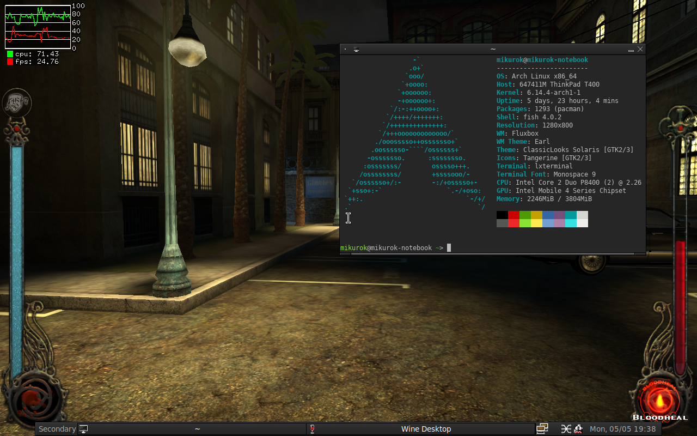Click the monitor icon of '~' taskbar entry
Image resolution: width=697 pixels, height=436 pixels.
coord(83,429)
